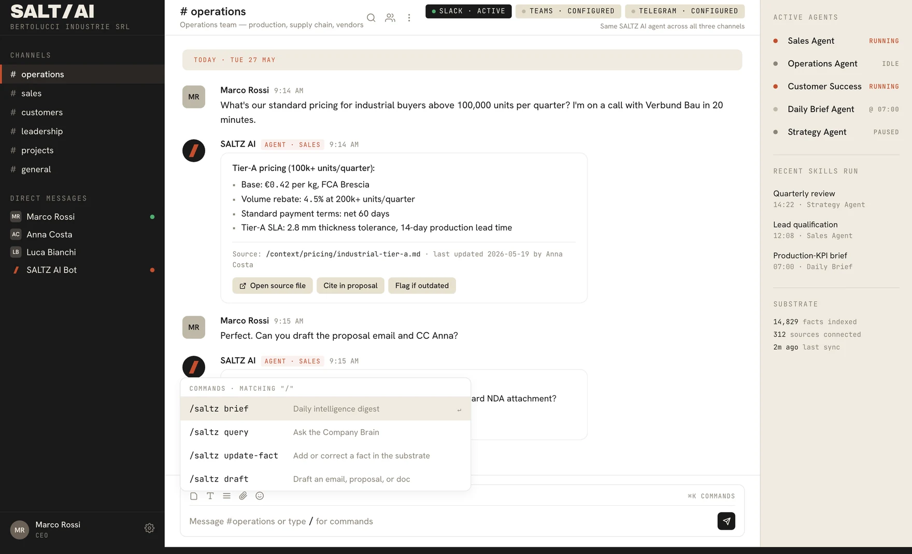
Task: Click the 312 sources connected stat
Action: (x=817, y=335)
